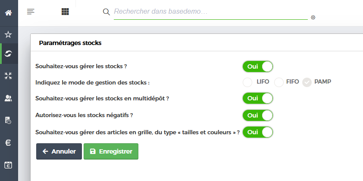Open the apps grid icon
363x181 pixels.
click(x=65, y=12)
